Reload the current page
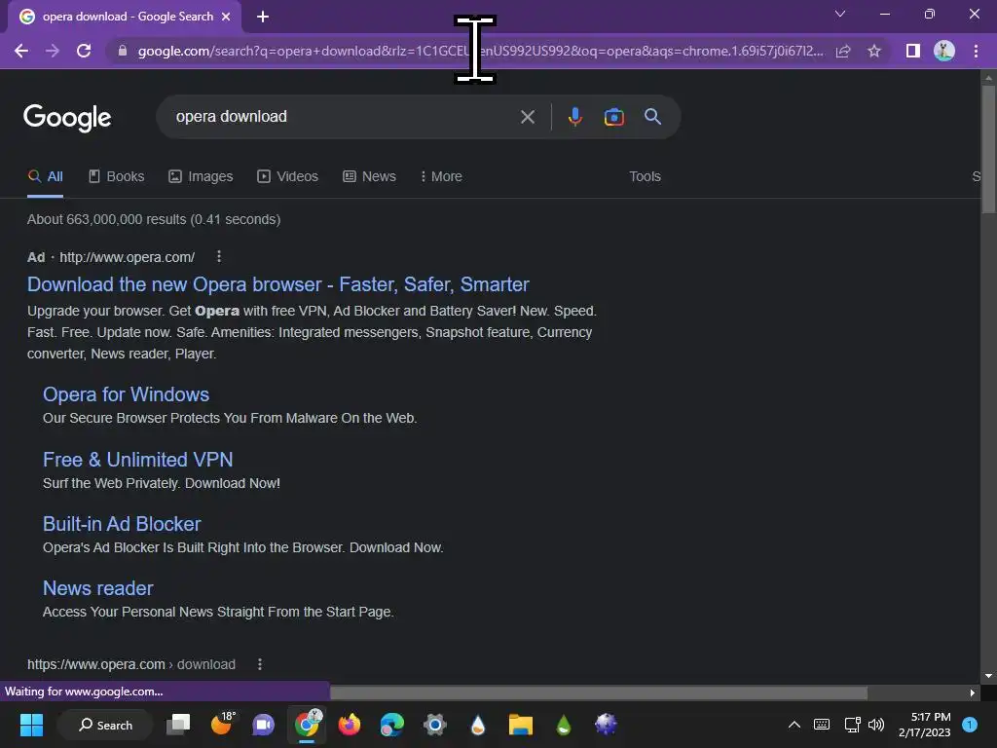The image size is (997, 748). (x=84, y=51)
